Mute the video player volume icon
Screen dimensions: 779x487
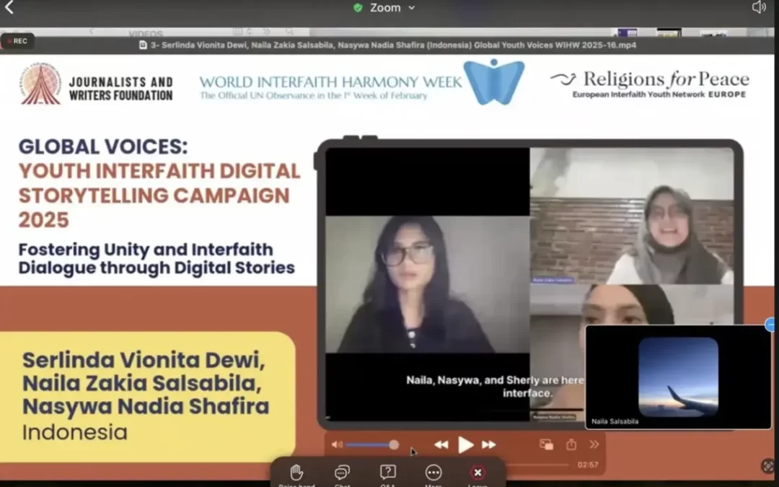coord(336,444)
